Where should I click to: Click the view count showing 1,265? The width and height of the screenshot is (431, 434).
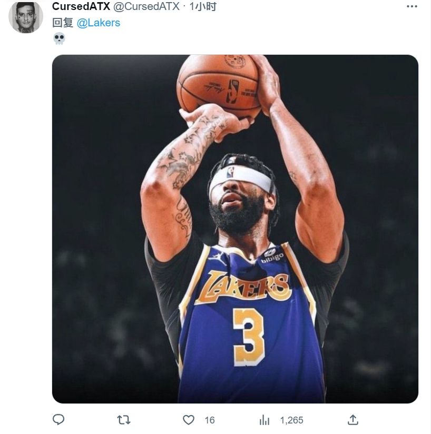coord(292,420)
